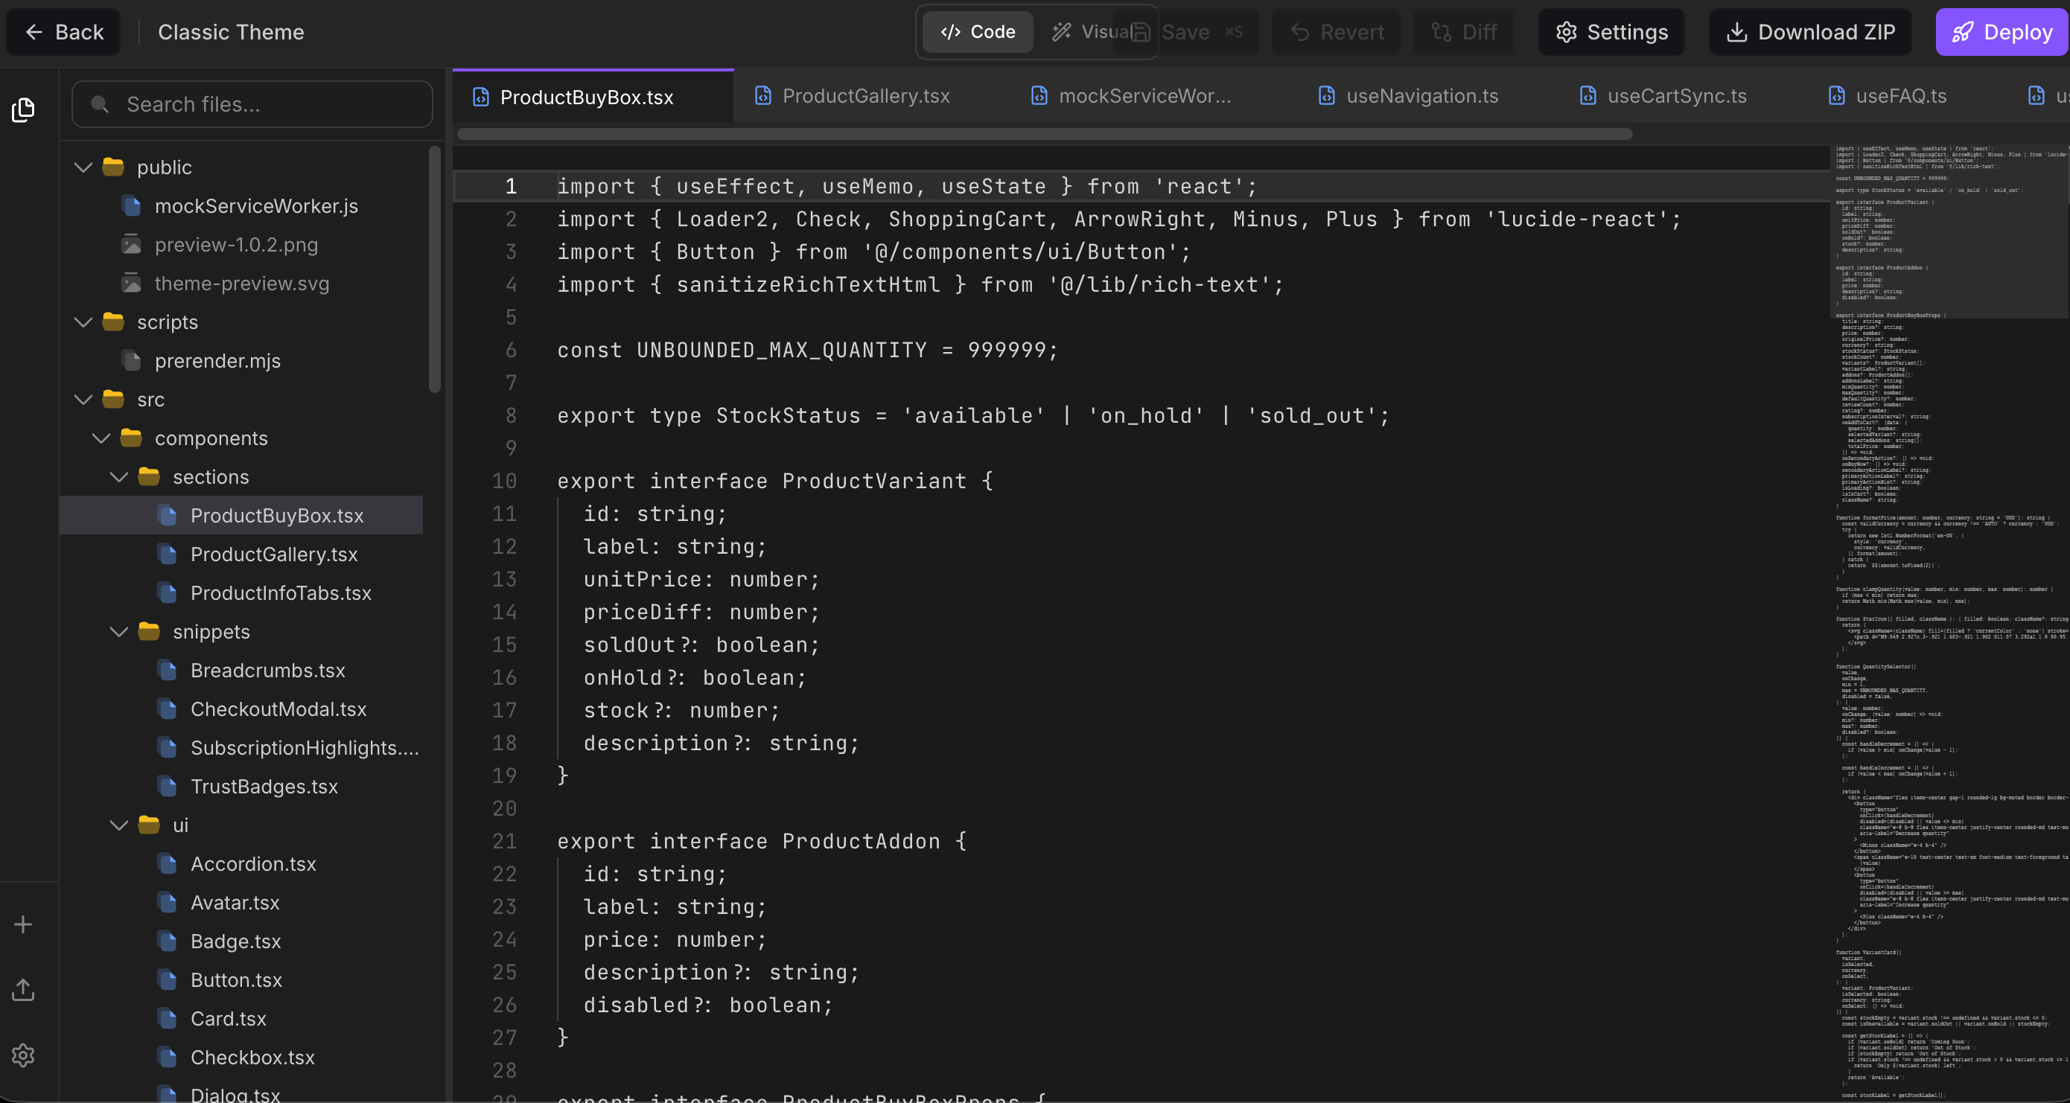Open Settings in the top toolbar
The image size is (2070, 1103).
tap(1611, 32)
